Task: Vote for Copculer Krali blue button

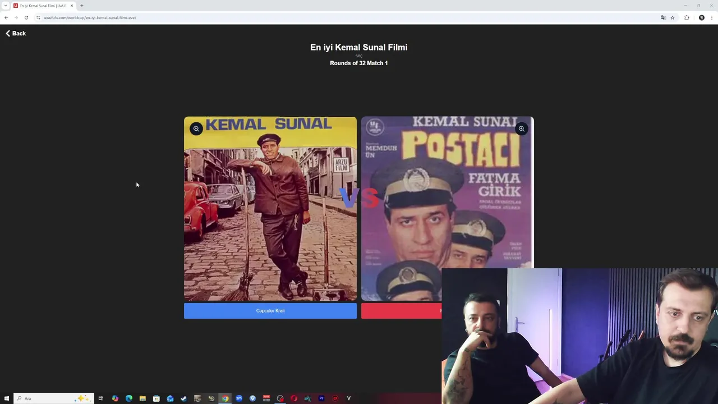Action: [x=270, y=311]
